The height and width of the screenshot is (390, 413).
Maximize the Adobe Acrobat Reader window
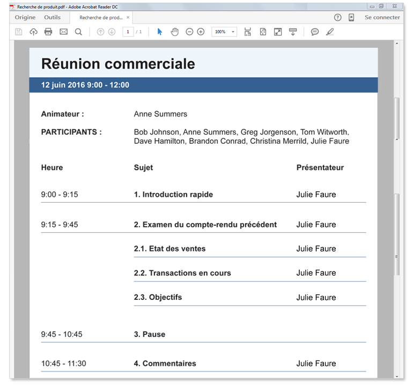point(381,6)
